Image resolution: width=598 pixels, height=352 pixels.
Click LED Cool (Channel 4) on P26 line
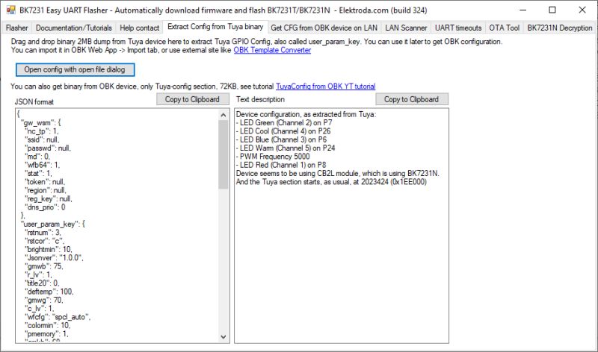point(283,131)
